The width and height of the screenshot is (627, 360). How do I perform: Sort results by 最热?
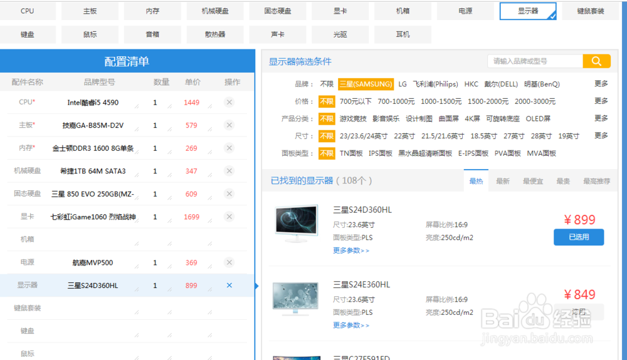pyautogui.click(x=476, y=181)
